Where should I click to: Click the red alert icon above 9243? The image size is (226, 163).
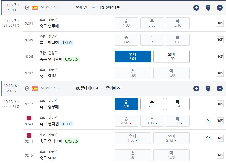[x=29, y=118]
